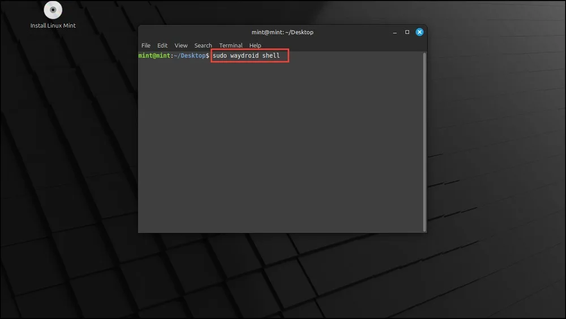Click the terminal title bar 'mint@mint: ~/Desktop'

(x=282, y=32)
